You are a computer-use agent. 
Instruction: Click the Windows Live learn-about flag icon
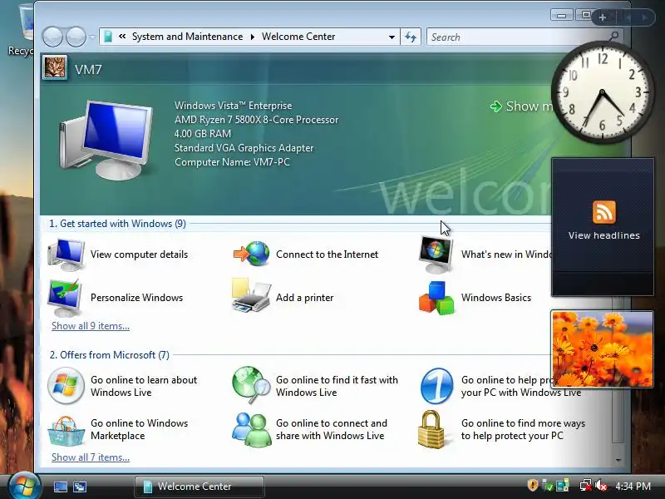coord(66,385)
